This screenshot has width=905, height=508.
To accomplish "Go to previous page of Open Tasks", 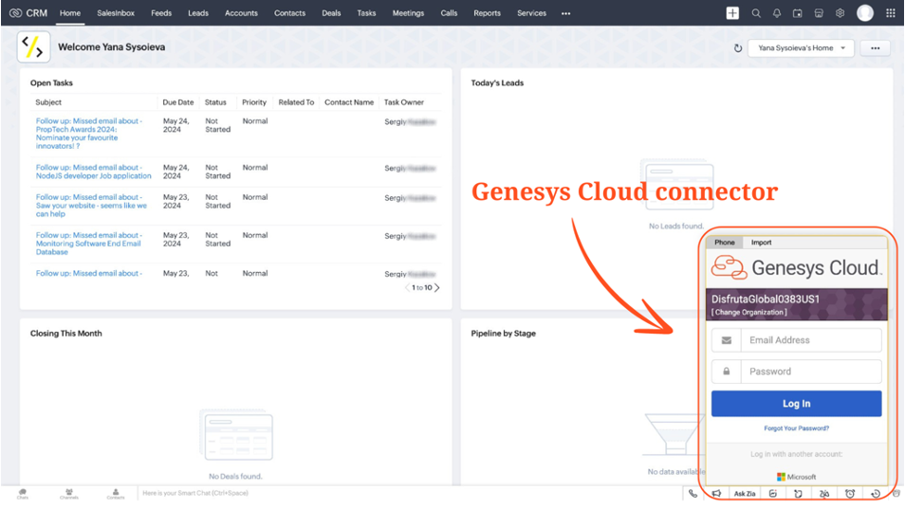I will pos(408,287).
